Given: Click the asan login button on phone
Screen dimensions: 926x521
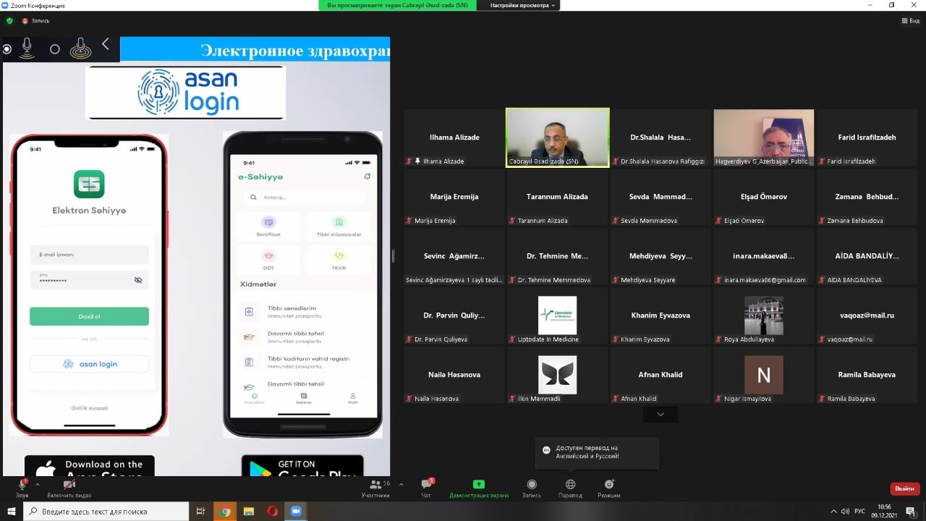Looking at the screenshot, I should pos(89,364).
